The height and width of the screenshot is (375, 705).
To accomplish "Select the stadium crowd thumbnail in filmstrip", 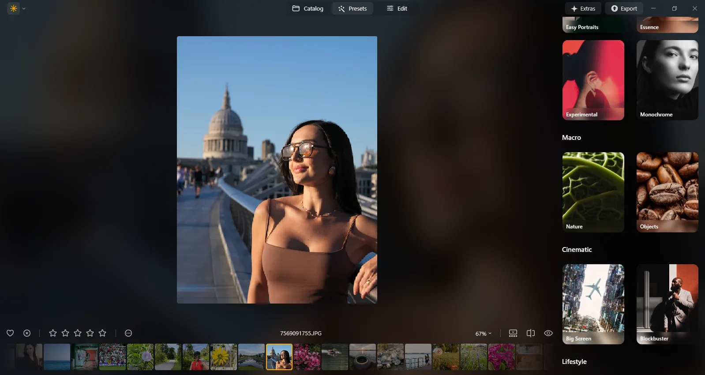I will pyautogui.click(x=112, y=357).
